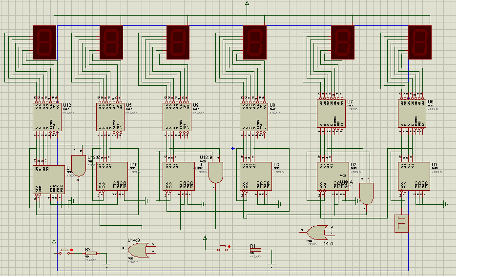Select the U5 decoder IC

click(110, 117)
